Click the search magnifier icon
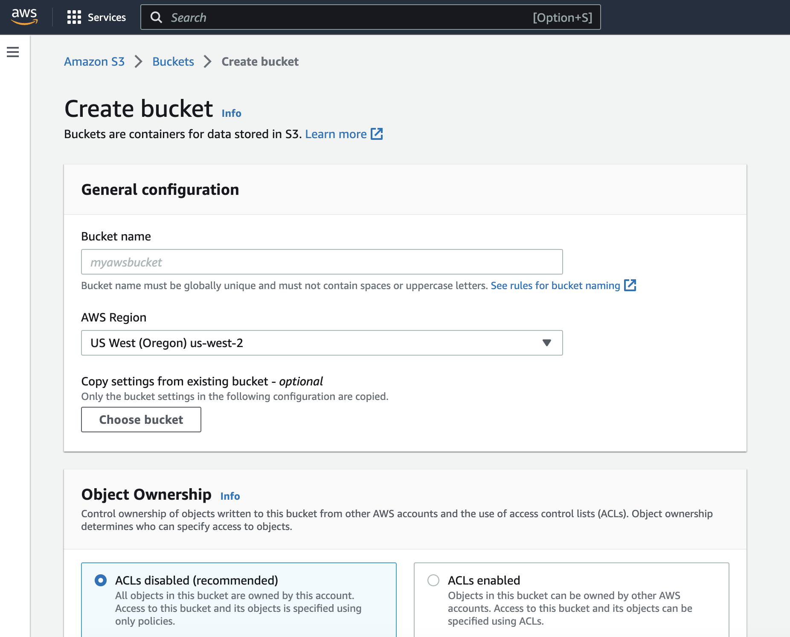The image size is (790, 637). 157,17
